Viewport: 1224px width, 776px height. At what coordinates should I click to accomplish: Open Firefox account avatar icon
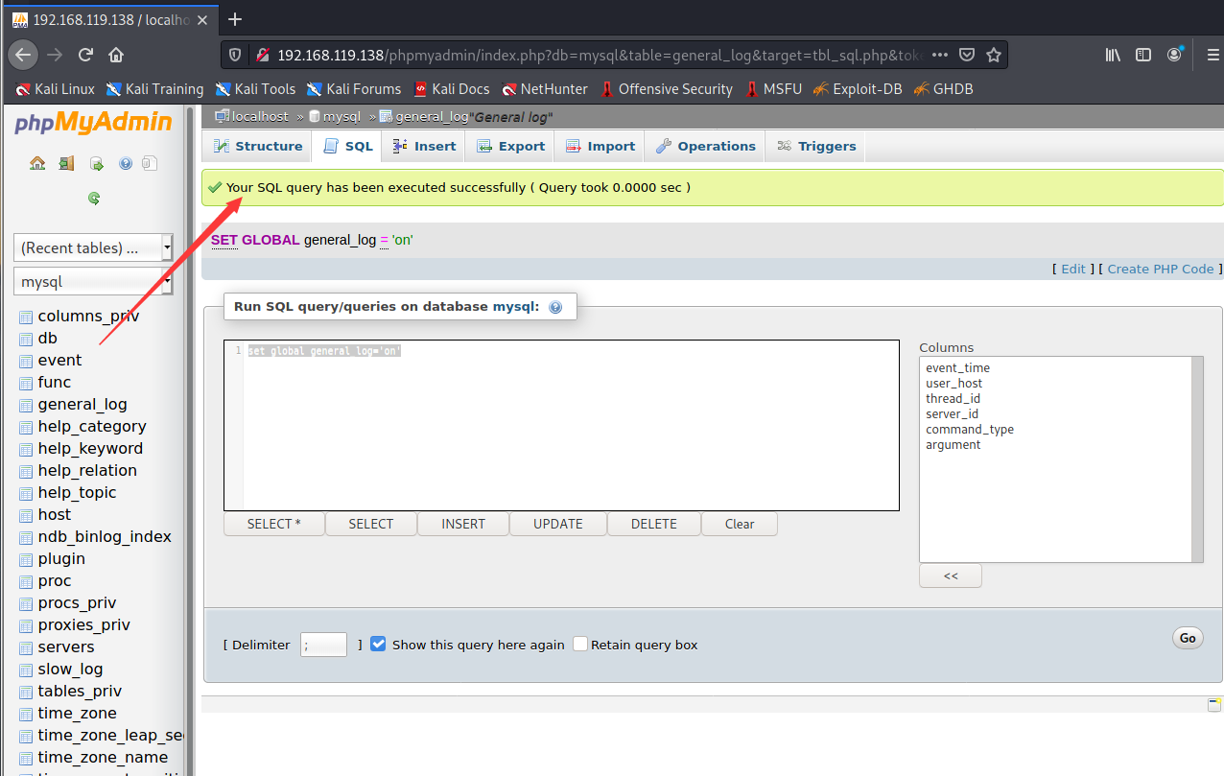[1175, 55]
